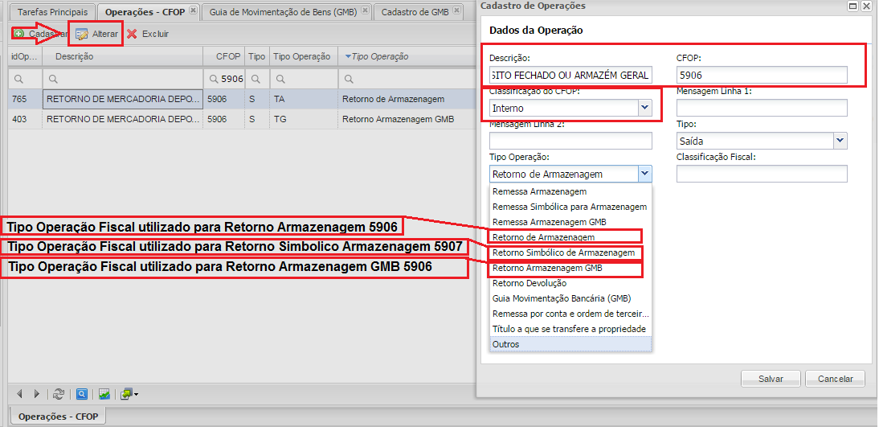Click the Descrição column header in the grid

pos(122,56)
